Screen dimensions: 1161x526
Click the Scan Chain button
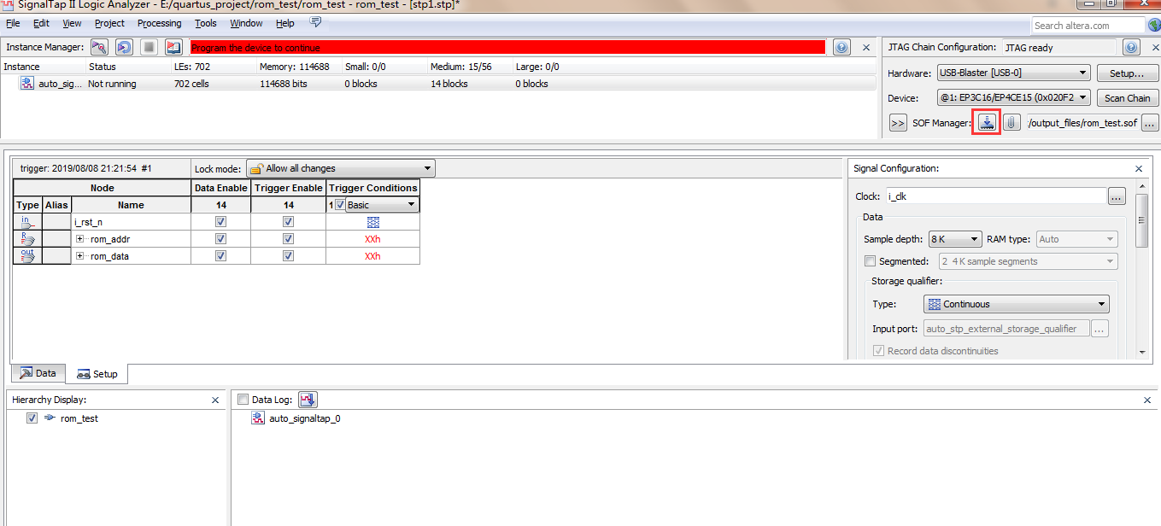[1127, 98]
